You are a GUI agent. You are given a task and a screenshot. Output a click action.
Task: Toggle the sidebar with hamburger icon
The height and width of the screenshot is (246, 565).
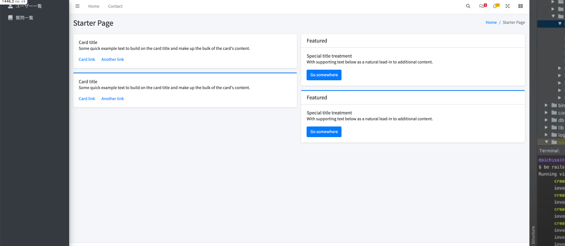78,6
